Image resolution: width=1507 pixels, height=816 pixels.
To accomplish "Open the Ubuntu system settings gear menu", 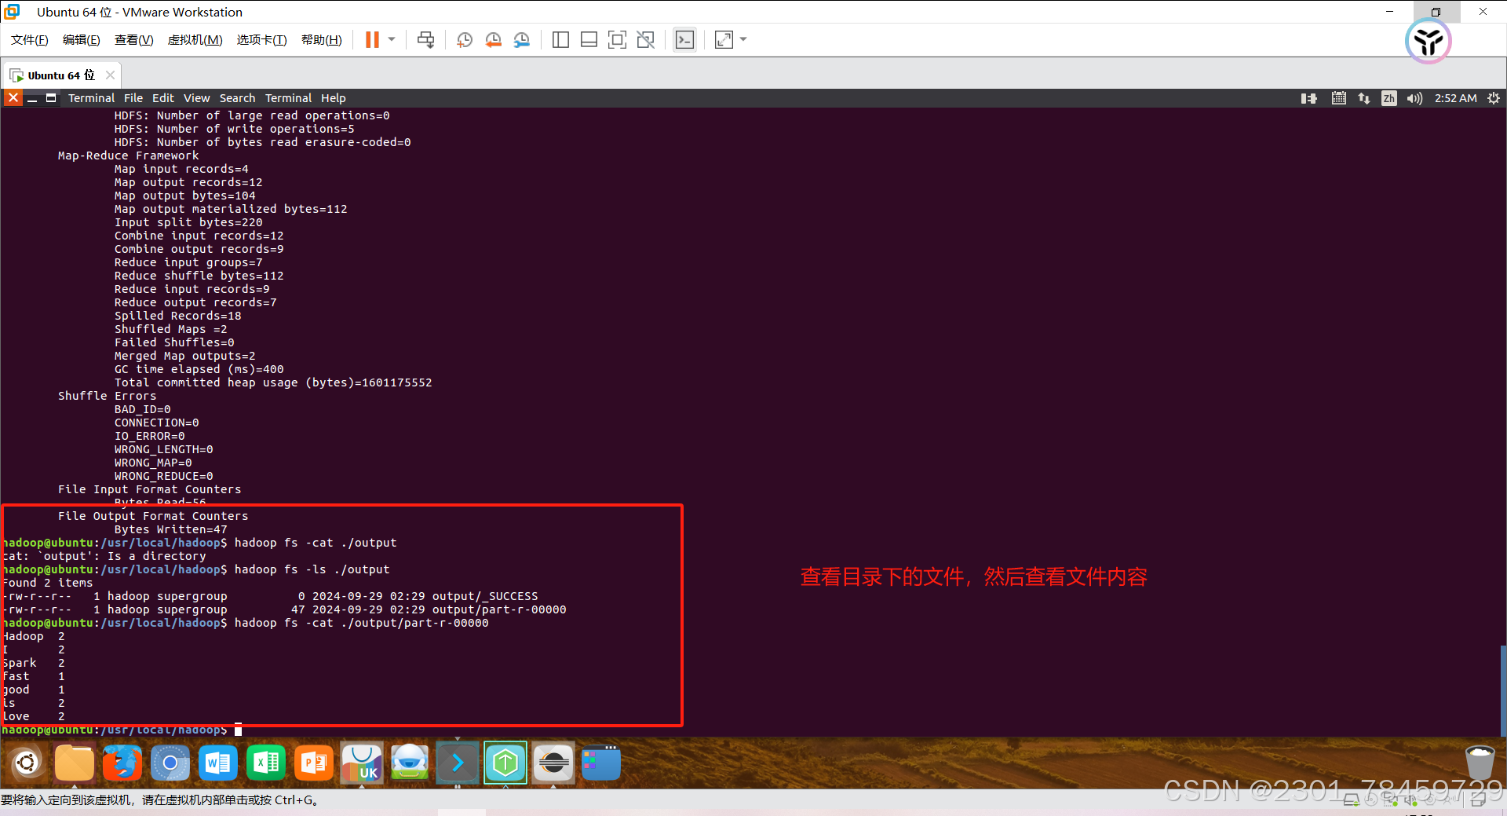I will point(1494,97).
